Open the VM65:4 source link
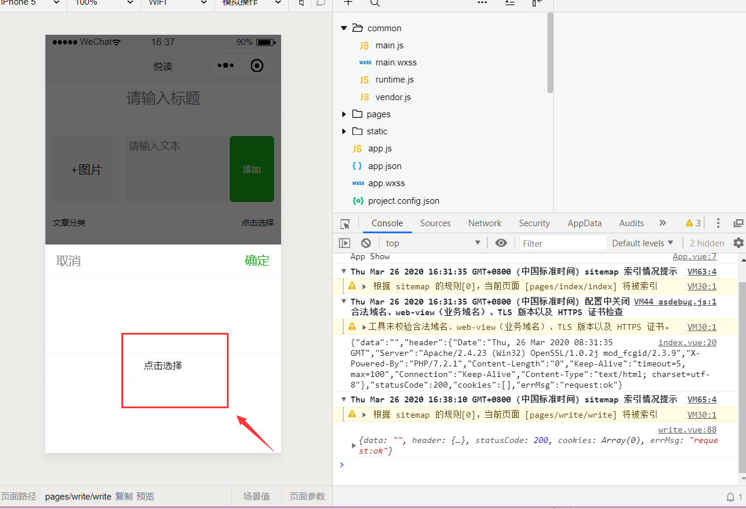746x509 pixels. pos(702,399)
